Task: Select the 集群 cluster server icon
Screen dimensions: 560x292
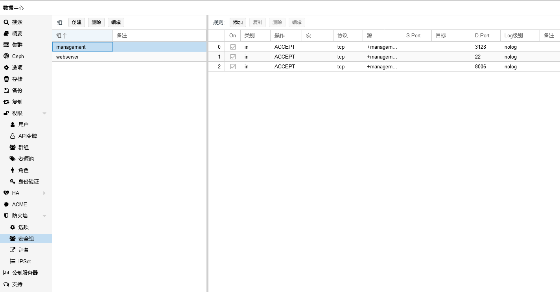Action: click(6, 45)
